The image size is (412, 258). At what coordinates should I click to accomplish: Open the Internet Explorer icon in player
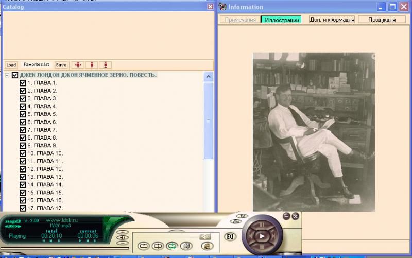(x=207, y=246)
